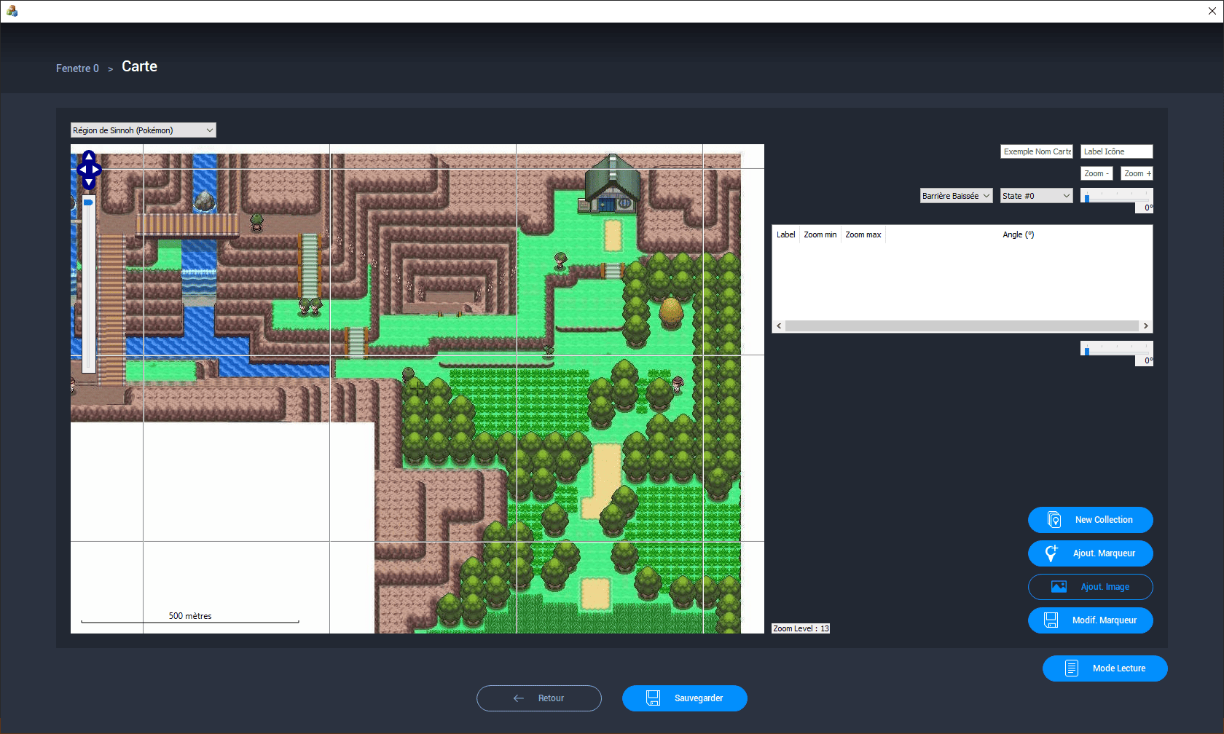Image resolution: width=1224 pixels, height=734 pixels.
Task: Select the Label column header
Action: (785, 234)
